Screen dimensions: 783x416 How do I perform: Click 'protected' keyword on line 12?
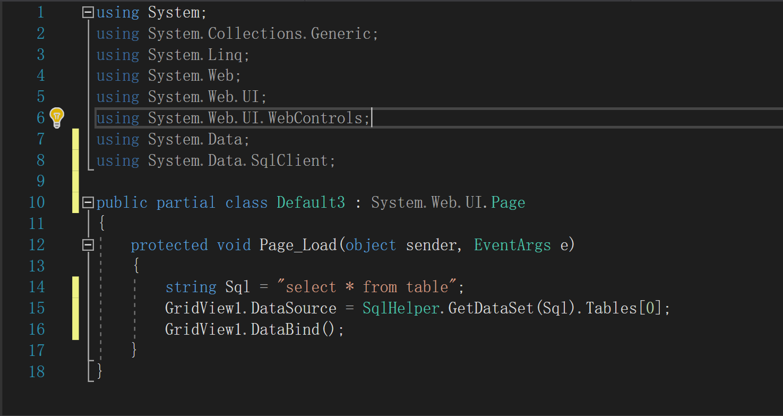tap(169, 245)
